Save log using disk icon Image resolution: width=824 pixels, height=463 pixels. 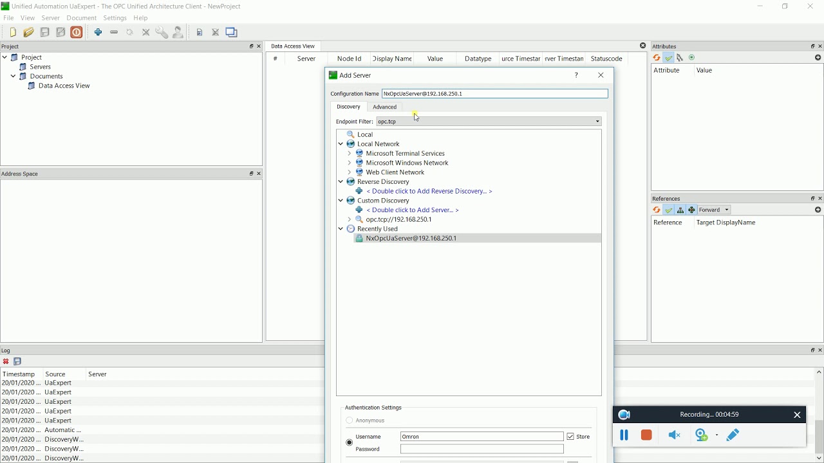click(17, 361)
